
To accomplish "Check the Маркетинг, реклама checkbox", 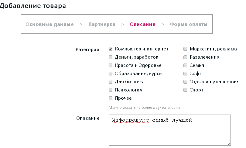I will tap(185, 49).
